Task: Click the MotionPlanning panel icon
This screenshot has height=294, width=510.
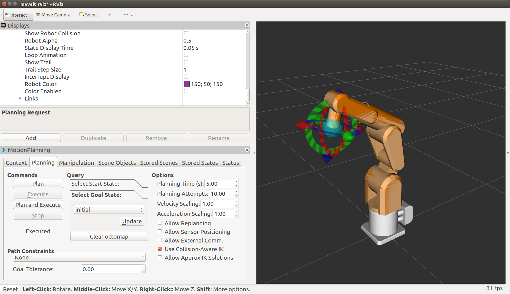Action: pos(3,150)
